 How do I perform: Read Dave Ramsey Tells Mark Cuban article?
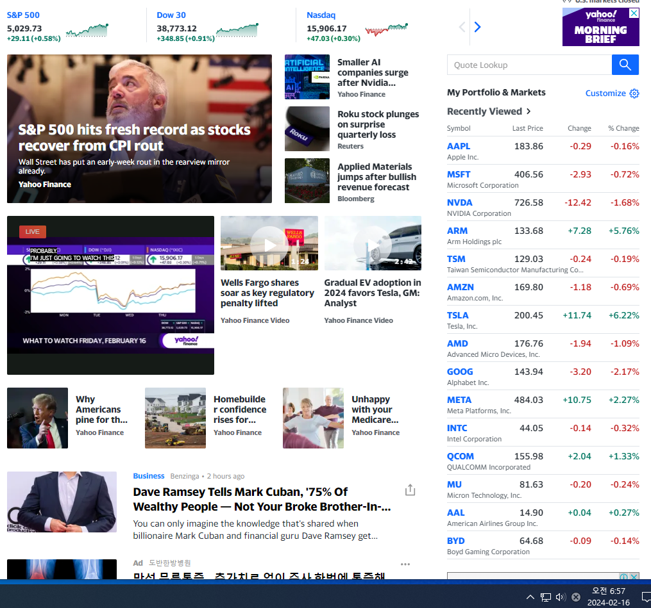262,499
